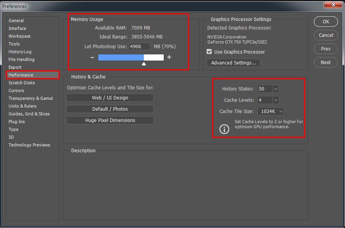Image resolution: width=345 pixels, height=228 pixels.
Task: Decrease memory usage with minus icon
Action: tap(92, 57)
